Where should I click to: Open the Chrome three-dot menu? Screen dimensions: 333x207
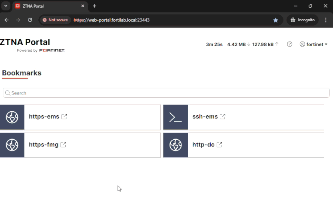[x=326, y=20]
